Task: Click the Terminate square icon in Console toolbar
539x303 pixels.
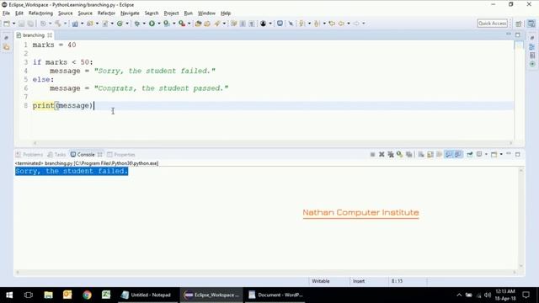Action: pos(372,155)
